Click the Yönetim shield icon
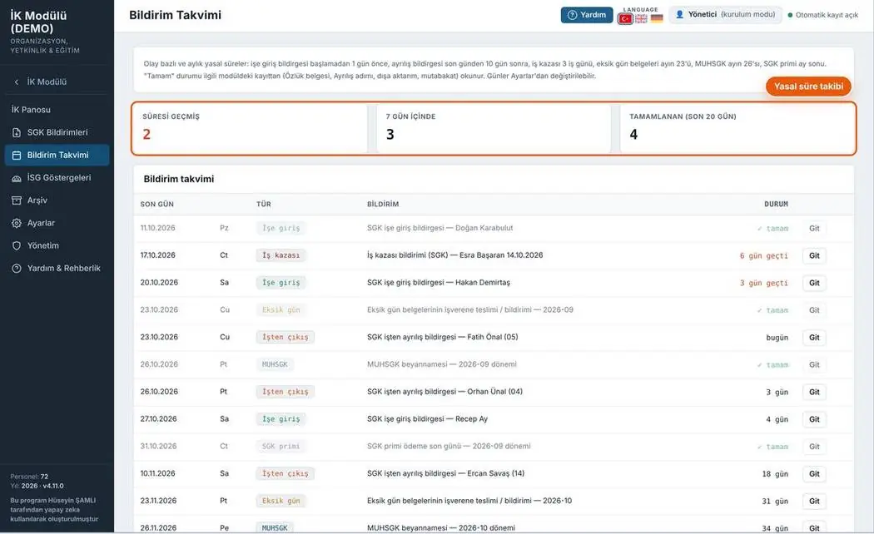 [17, 245]
